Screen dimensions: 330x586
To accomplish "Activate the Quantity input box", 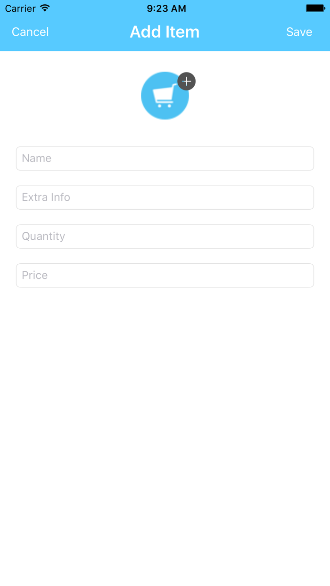I will point(165,236).
